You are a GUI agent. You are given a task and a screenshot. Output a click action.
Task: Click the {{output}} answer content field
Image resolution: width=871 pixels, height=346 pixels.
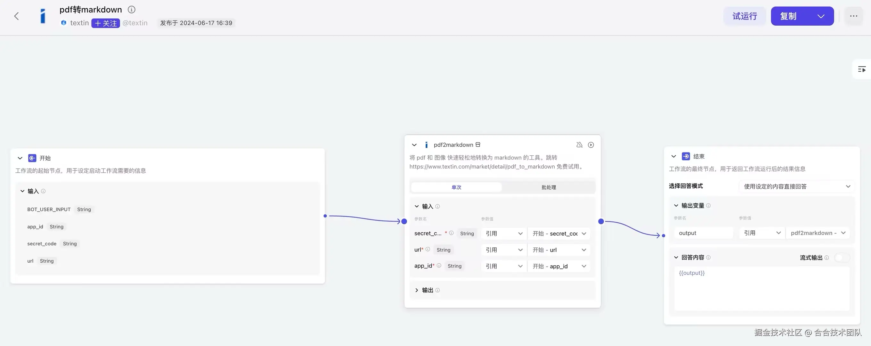tap(761, 288)
